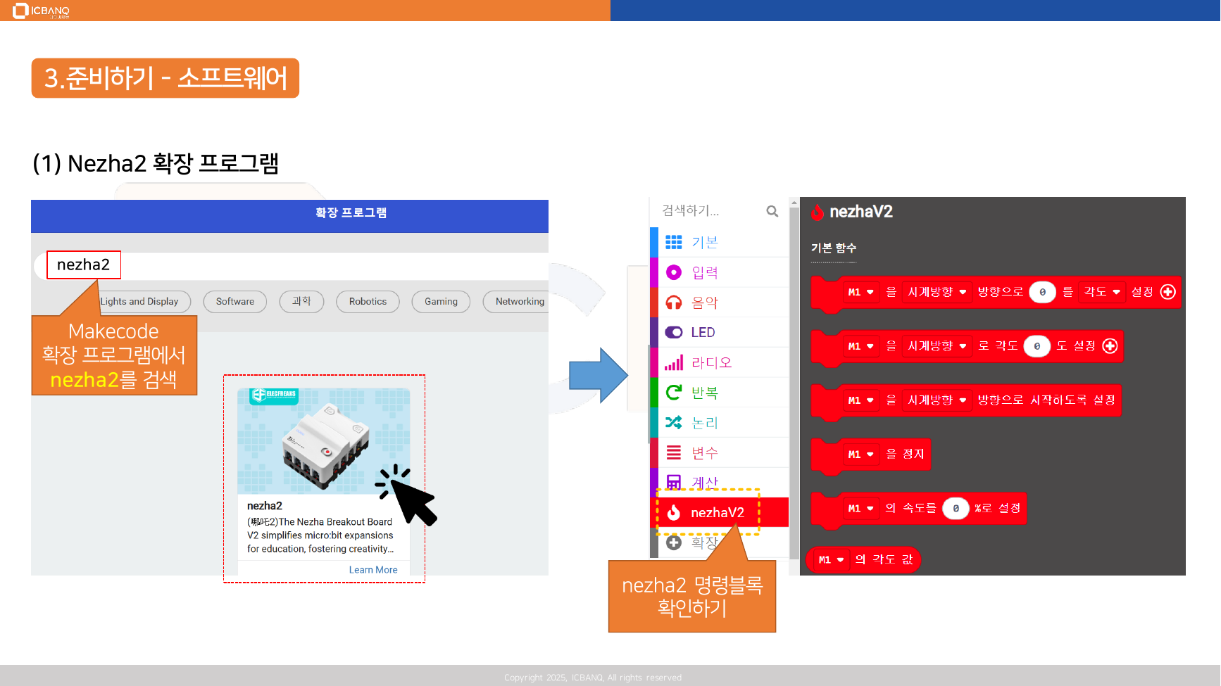Select the 논리 logic category

720,423
